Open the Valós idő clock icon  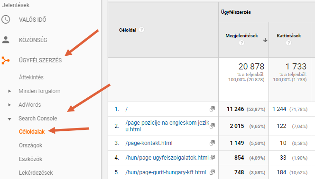click(6, 19)
